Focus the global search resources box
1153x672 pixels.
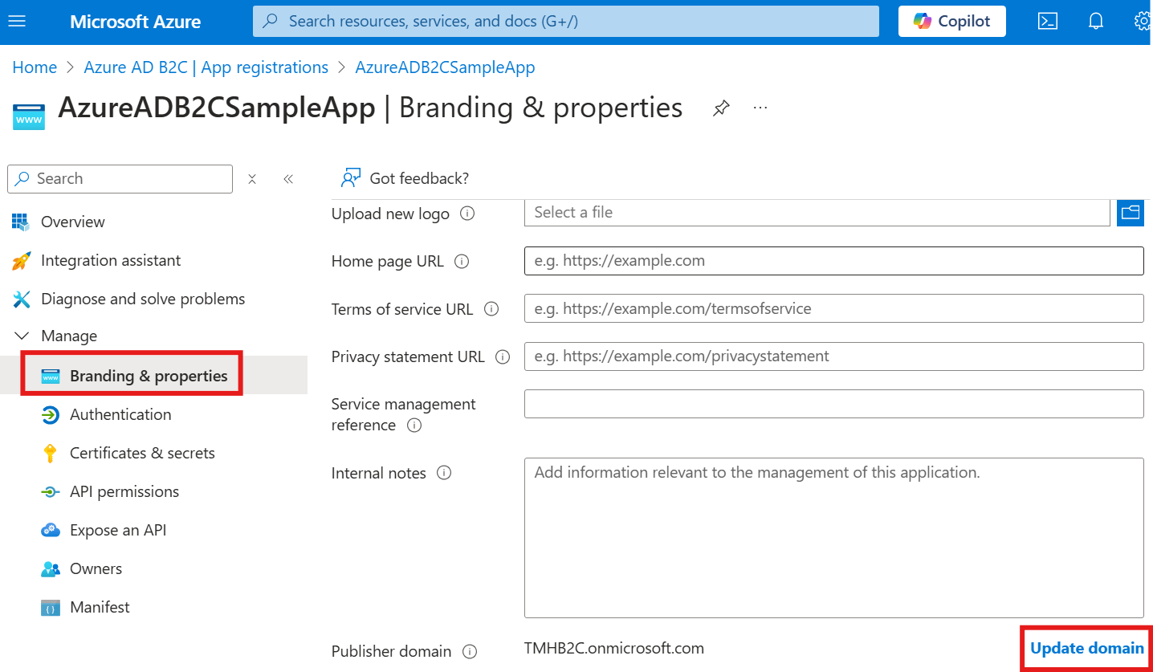pyautogui.click(x=565, y=22)
